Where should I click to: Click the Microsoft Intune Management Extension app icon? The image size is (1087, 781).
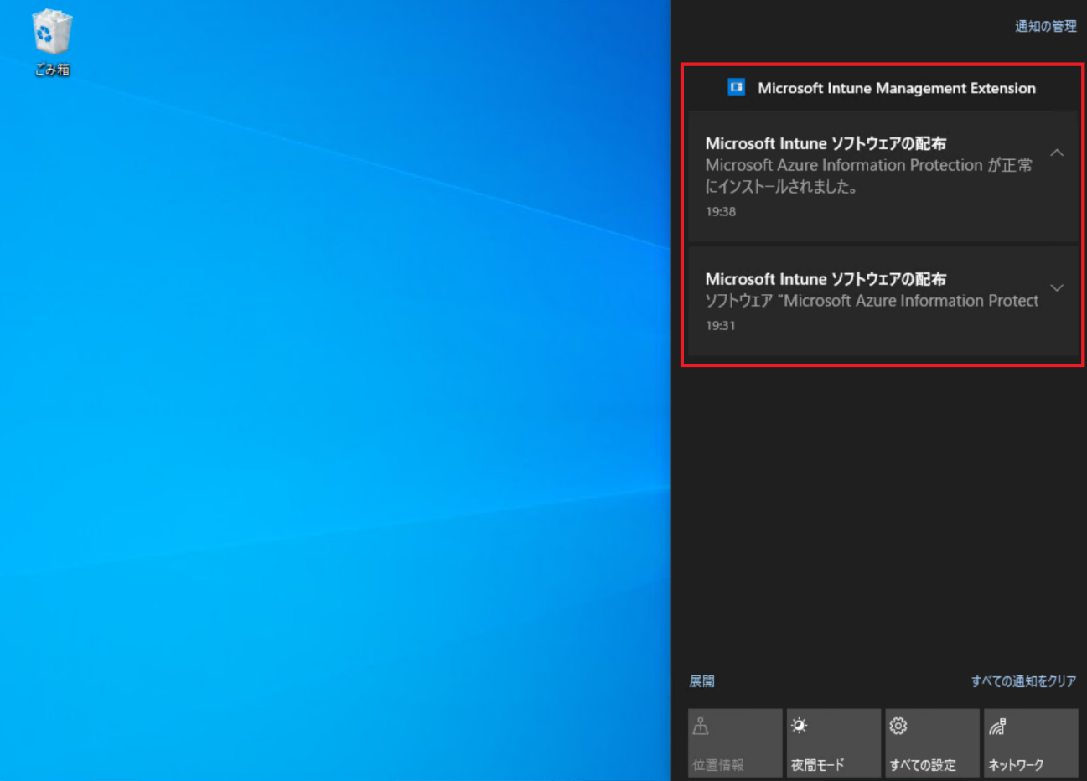(x=736, y=87)
